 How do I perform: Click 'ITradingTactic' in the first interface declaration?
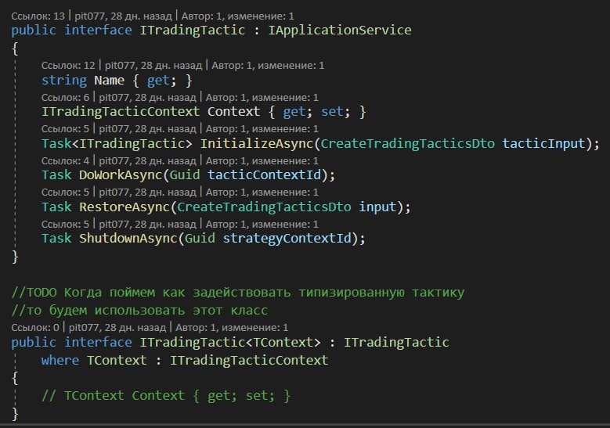(193, 31)
